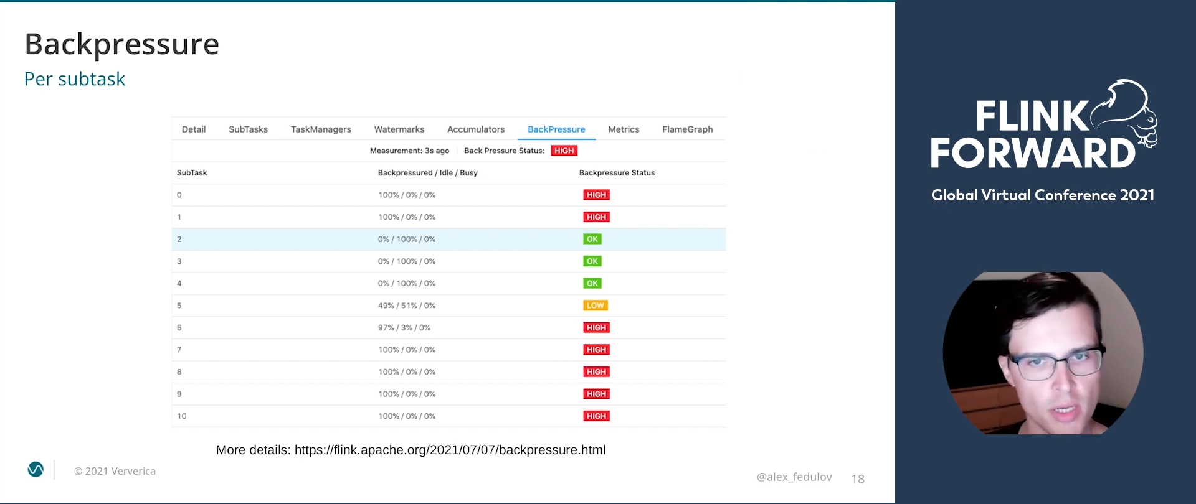Click the '97% / 3% / 0%' value

(x=404, y=327)
